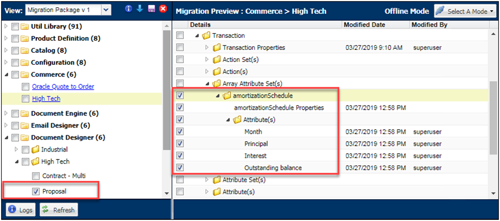This screenshot has height=221, width=500.
Task: Click the Catalog folder icon
Action: 25,51
